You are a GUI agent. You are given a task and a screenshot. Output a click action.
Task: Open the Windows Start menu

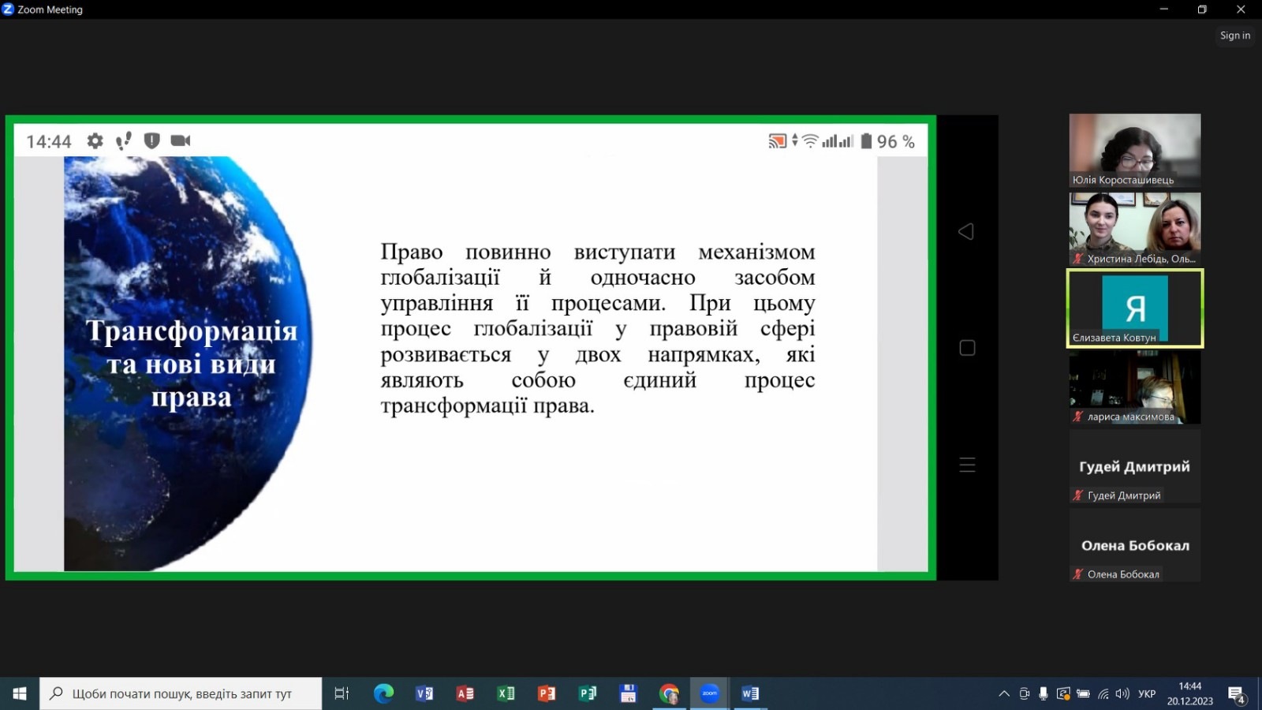tap(20, 693)
